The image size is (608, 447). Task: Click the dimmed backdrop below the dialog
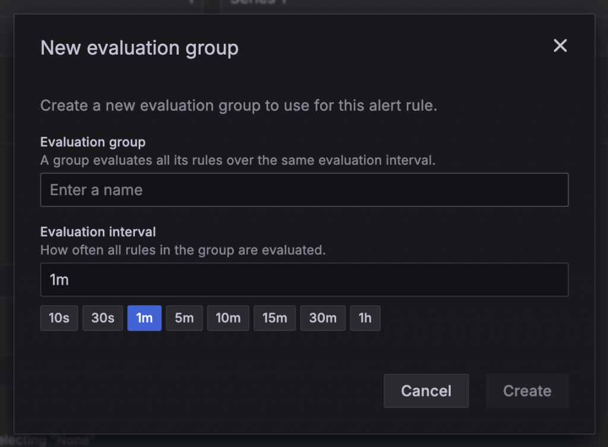297,441
